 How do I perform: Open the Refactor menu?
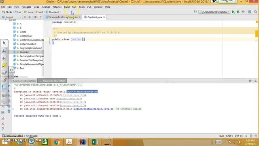tap(57, 7)
